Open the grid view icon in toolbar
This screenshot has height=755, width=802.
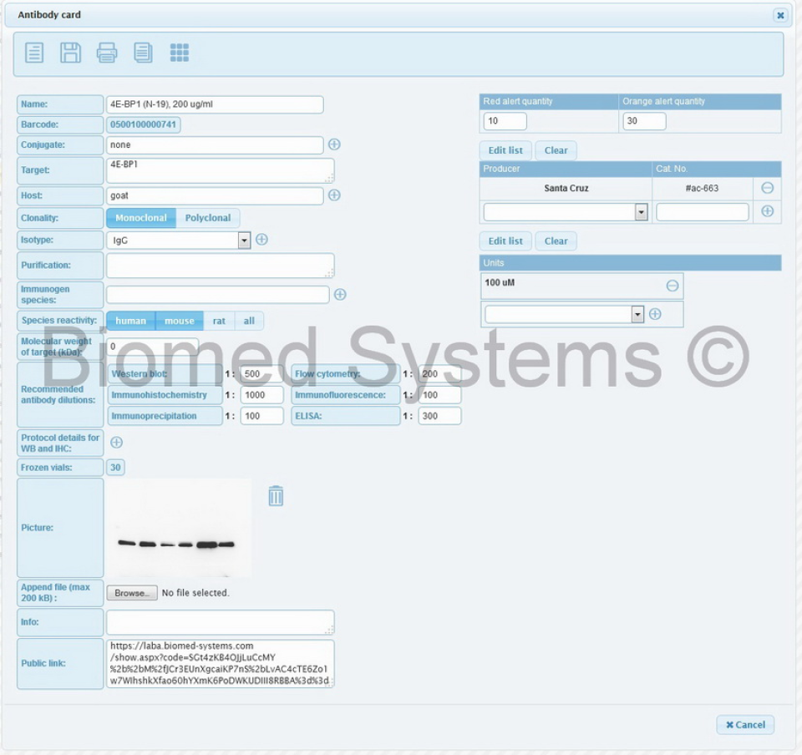click(x=180, y=52)
